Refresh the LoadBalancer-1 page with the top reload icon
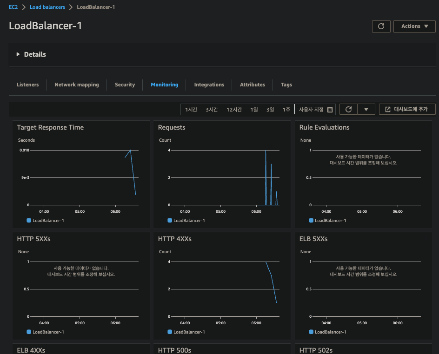The width and height of the screenshot is (439, 354). [381, 26]
